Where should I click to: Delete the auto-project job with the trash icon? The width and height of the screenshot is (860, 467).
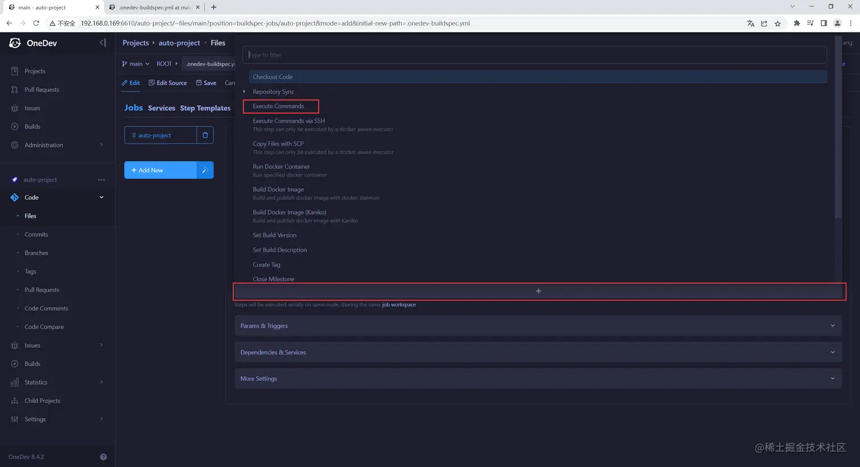point(205,135)
